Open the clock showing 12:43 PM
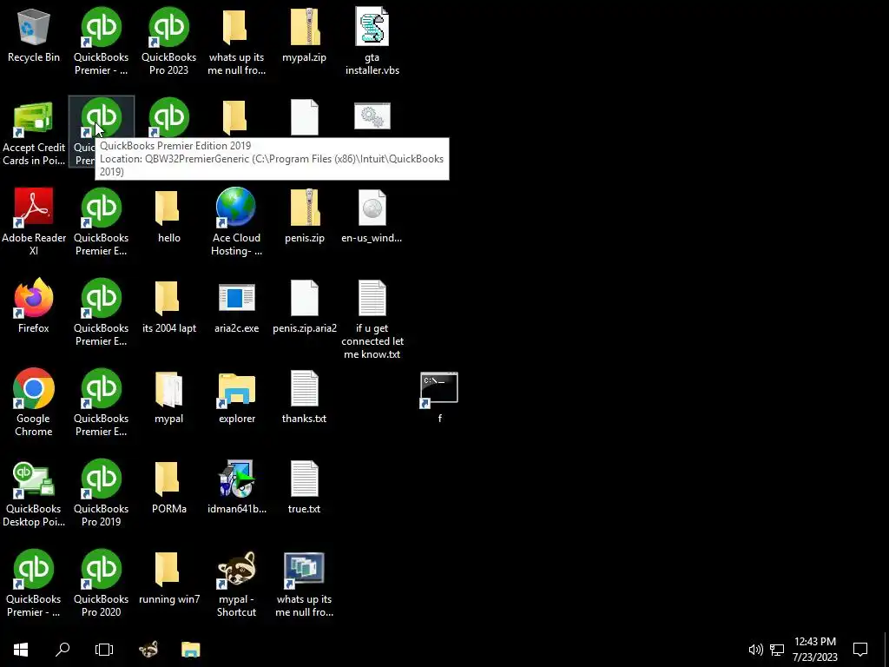Screen dimensions: 889x667 (814, 650)
